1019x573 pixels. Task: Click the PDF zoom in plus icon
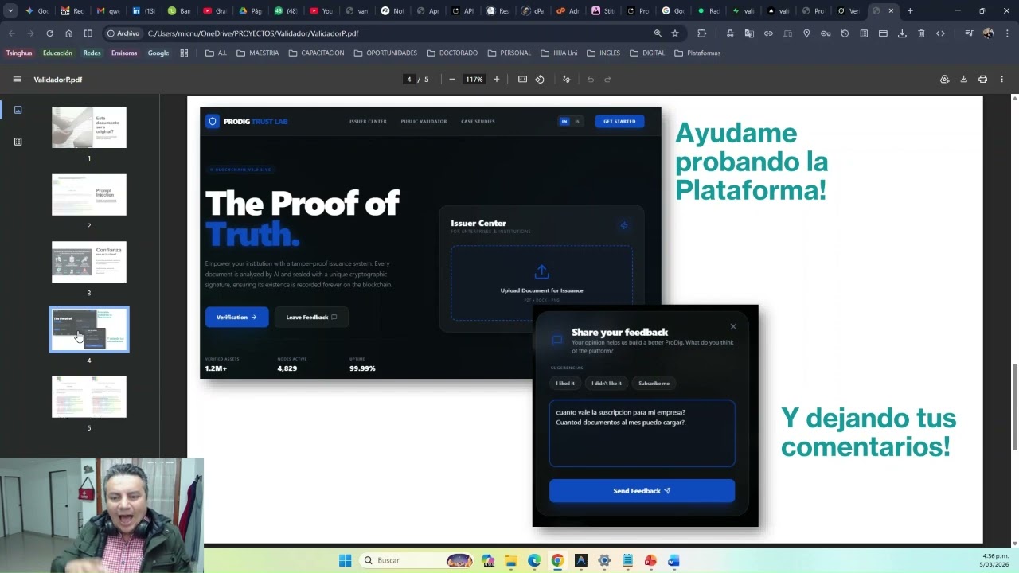(497, 80)
